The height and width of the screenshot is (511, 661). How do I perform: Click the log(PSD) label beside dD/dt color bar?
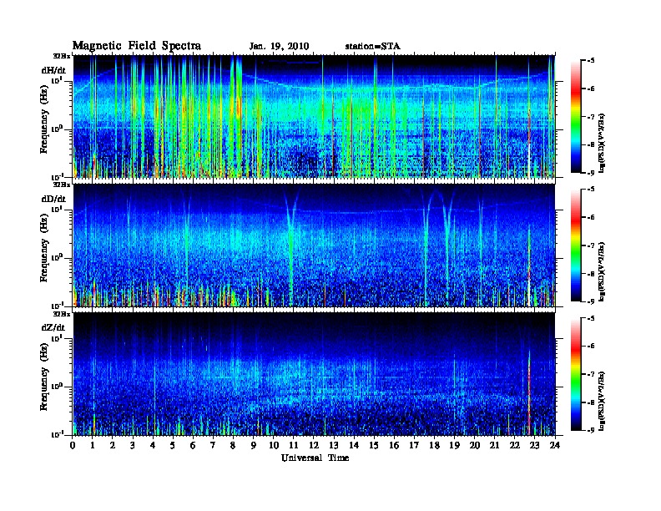[602, 271]
